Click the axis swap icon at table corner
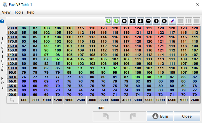 [12, 100]
